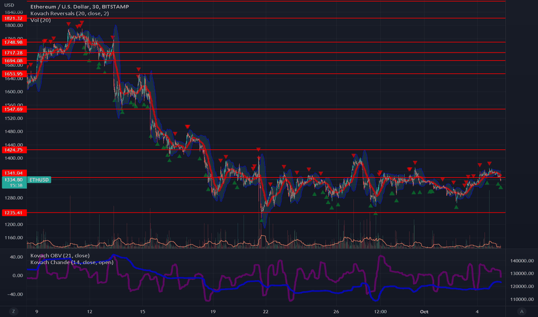Click the 140000.00 OBV scale value
The height and width of the screenshot is (317, 538).
point(522,261)
